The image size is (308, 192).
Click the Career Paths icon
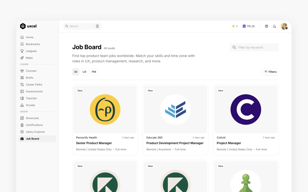pos(22,84)
